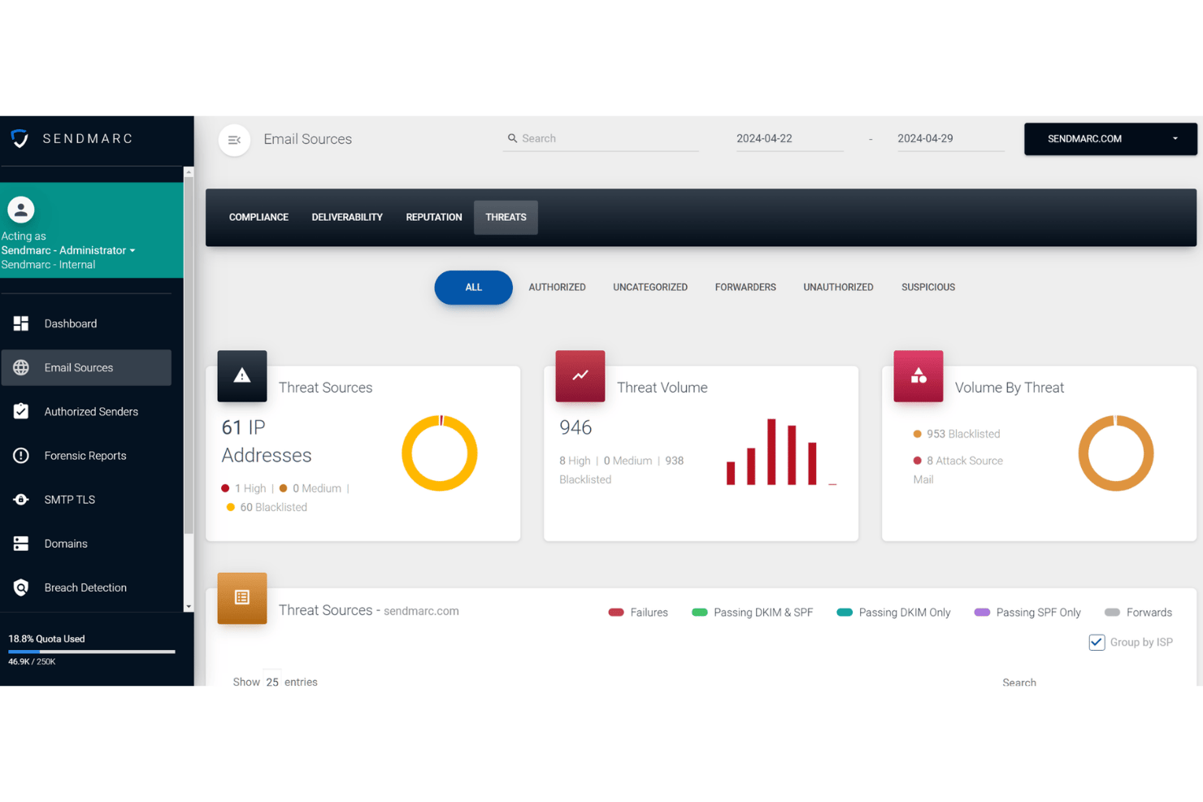Screen dimensions: 1203x802
Task: Filter by Forwarders
Action: [x=745, y=288]
